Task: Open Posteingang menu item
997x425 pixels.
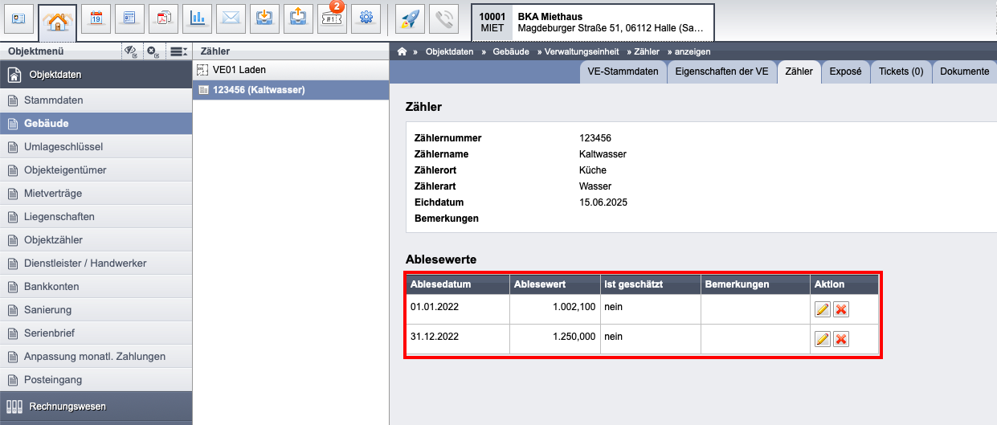Action: pyautogui.click(x=96, y=380)
